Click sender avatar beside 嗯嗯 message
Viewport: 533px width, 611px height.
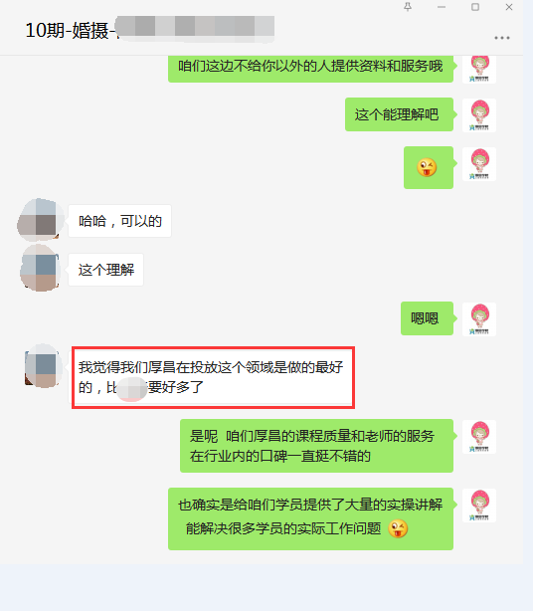point(479,318)
